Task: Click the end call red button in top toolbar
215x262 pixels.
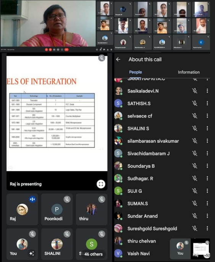Action: pos(66,49)
